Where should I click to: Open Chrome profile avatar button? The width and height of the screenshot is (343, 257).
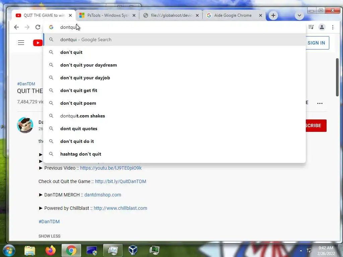(x=322, y=27)
